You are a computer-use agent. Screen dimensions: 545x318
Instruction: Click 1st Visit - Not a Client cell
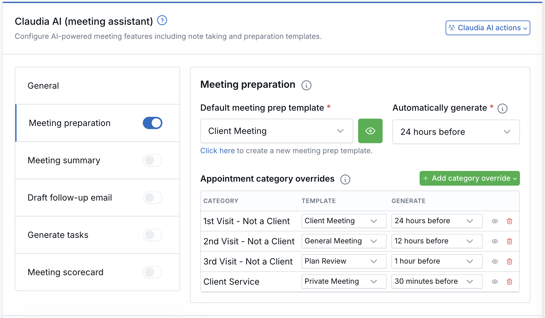[247, 221]
